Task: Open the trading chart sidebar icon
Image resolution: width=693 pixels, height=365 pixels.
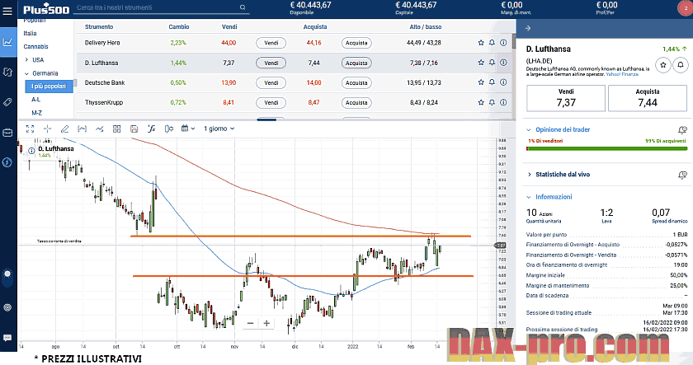Action: coord(7,42)
